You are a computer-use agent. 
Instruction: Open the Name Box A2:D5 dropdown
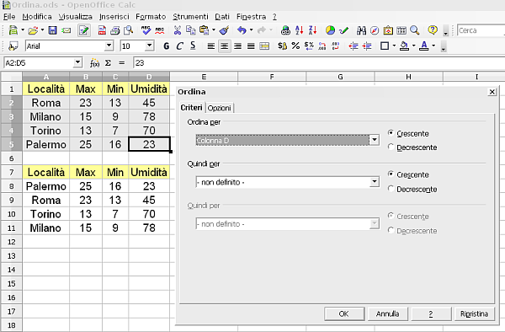click(77, 62)
